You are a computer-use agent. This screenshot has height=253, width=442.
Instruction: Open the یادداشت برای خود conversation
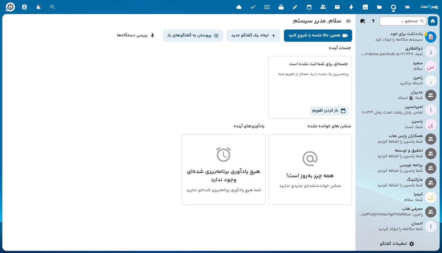click(x=398, y=37)
